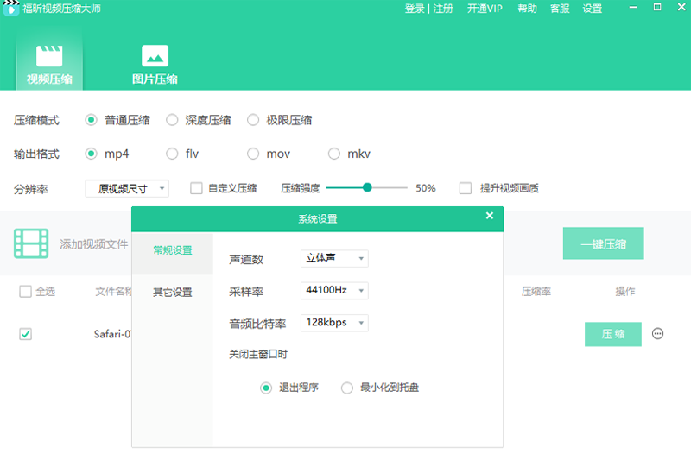Viewport: 691px width, 460px height.
Task: Open the more options ellipsis icon
Action: (x=658, y=334)
